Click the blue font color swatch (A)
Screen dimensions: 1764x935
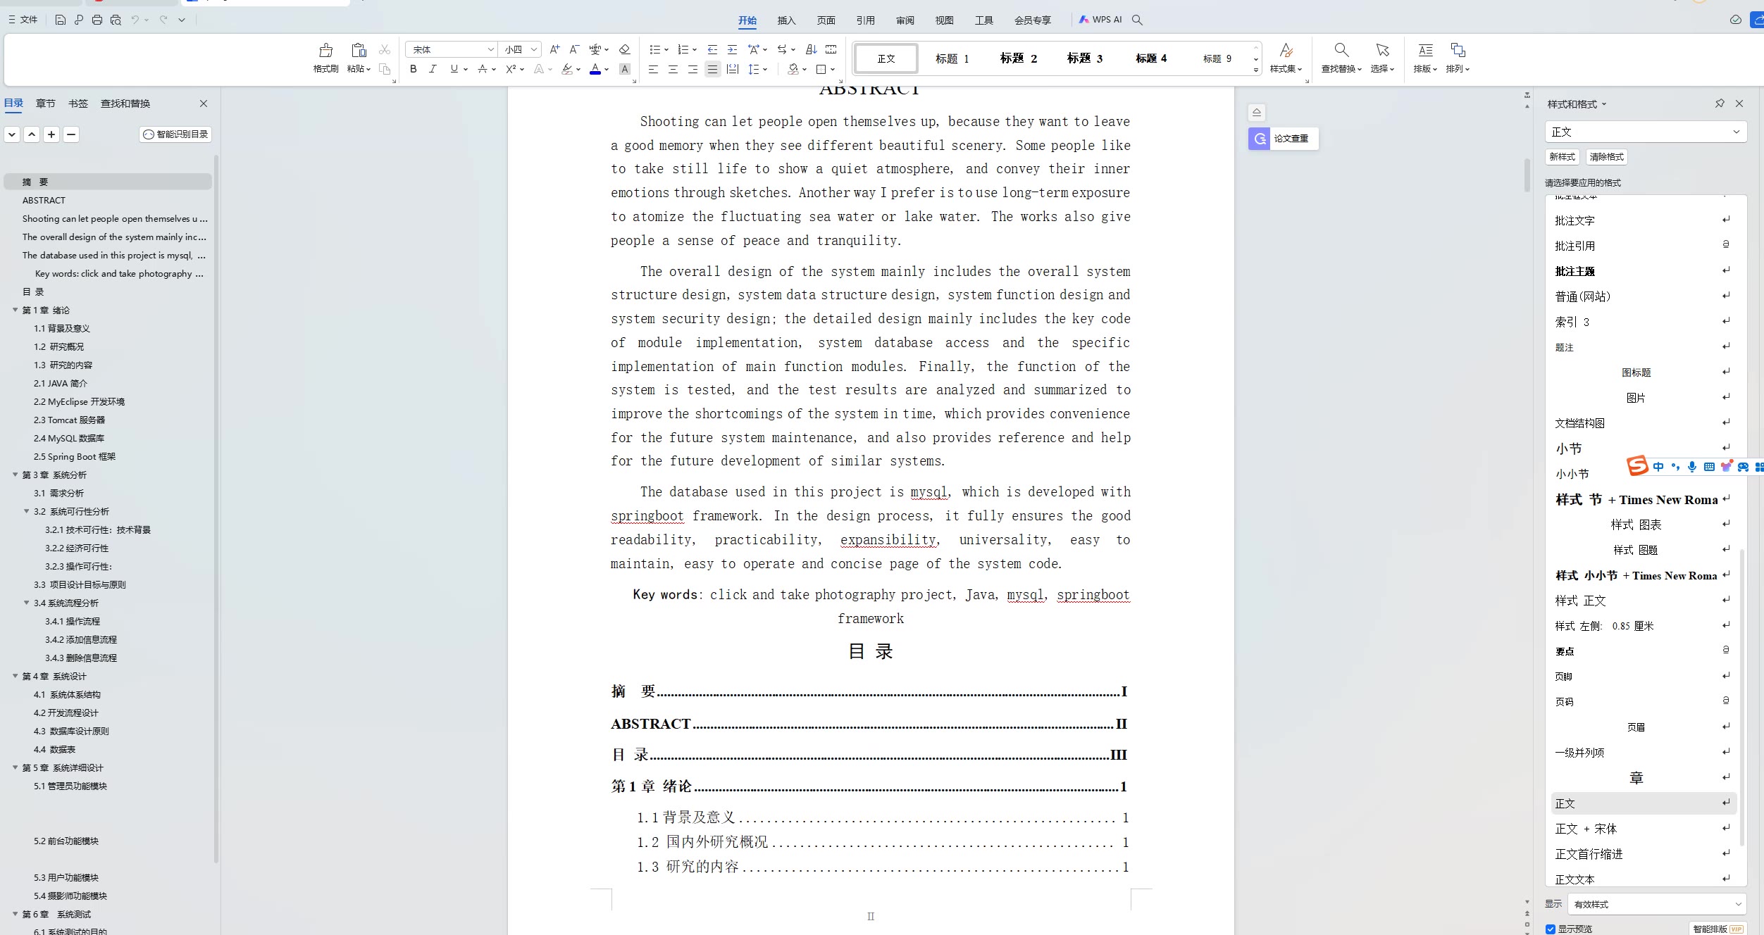(595, 69)
